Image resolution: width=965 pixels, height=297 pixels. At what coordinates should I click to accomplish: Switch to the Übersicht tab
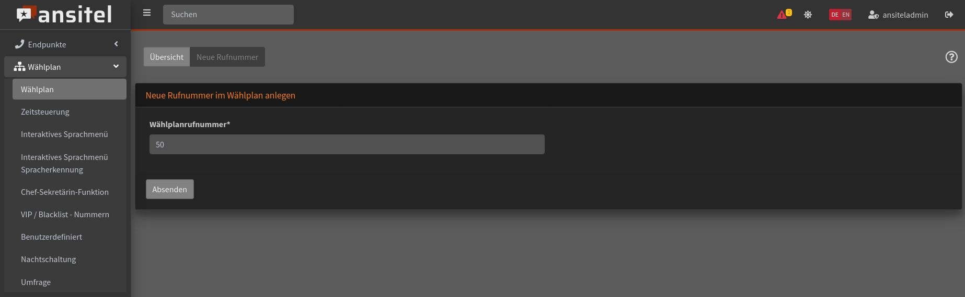click(167, 57)
